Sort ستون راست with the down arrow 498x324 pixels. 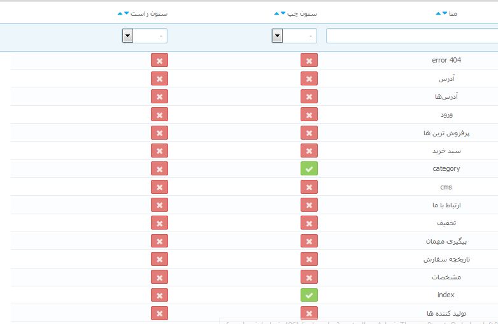tap(126, 13)
